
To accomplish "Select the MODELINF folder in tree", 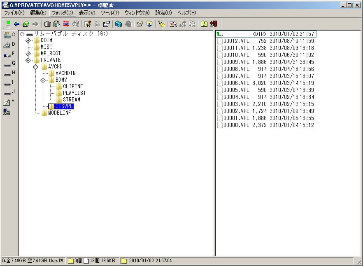I will pos(59,113).
